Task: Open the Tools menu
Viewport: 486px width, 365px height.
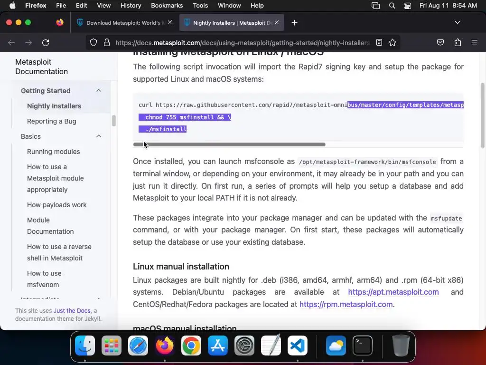Action: point(200,5)
